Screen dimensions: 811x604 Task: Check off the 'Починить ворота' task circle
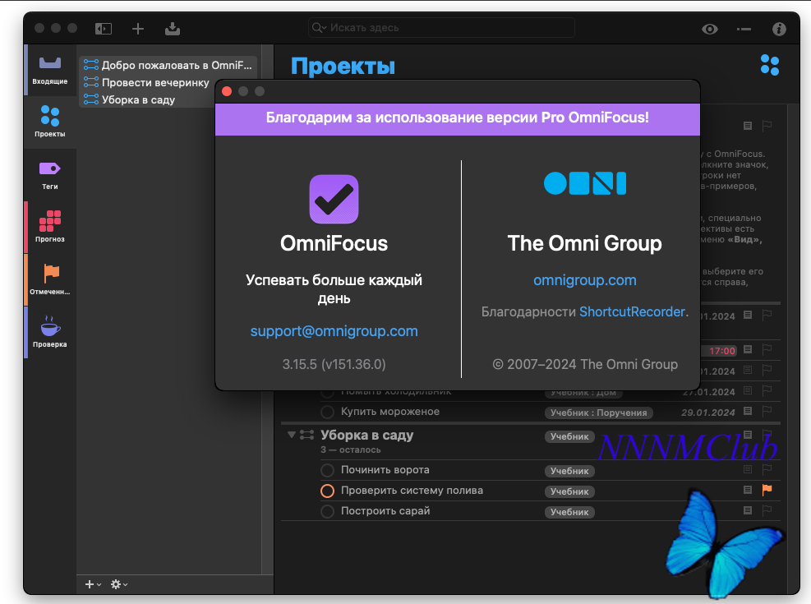click(x=327, y=470)
